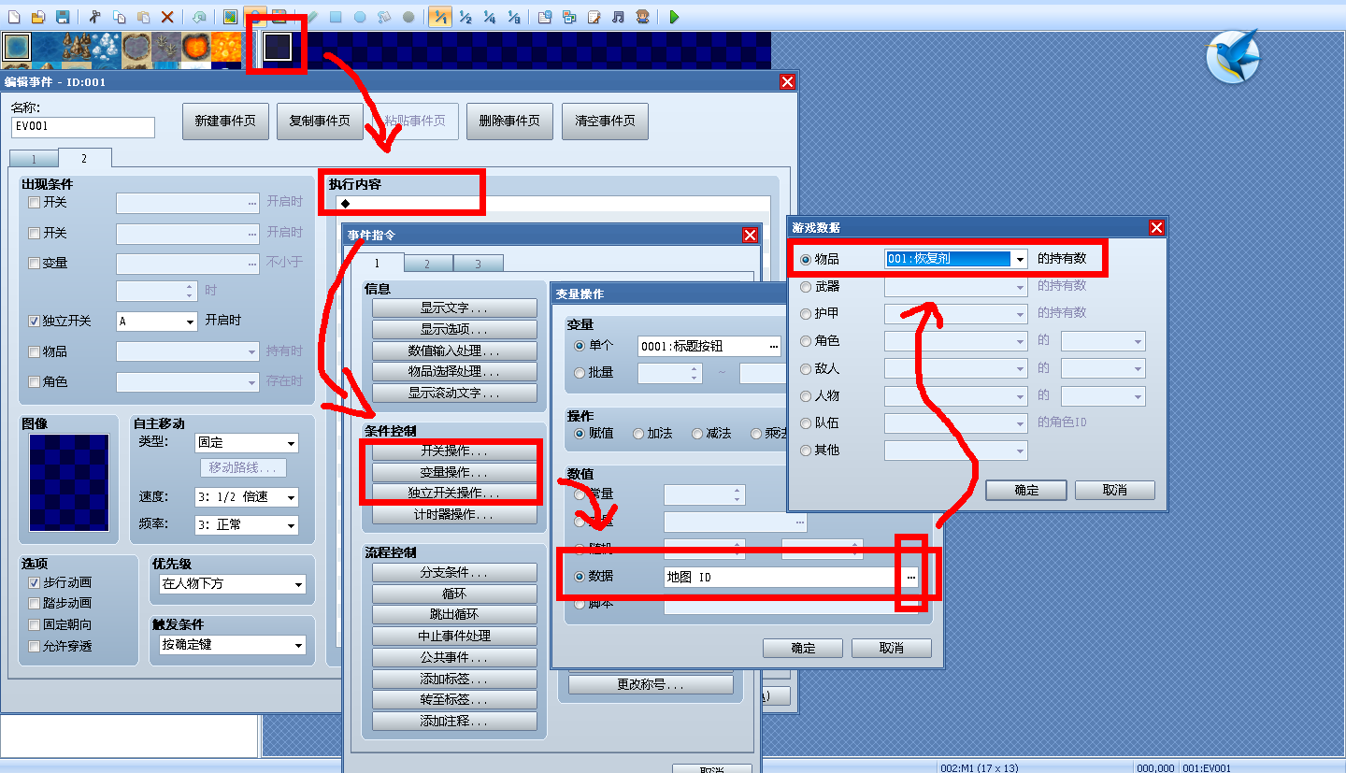The image size is (1346, 773).
Task: Open the 优先级 priority dropdown
Action: tap(298, 584)
